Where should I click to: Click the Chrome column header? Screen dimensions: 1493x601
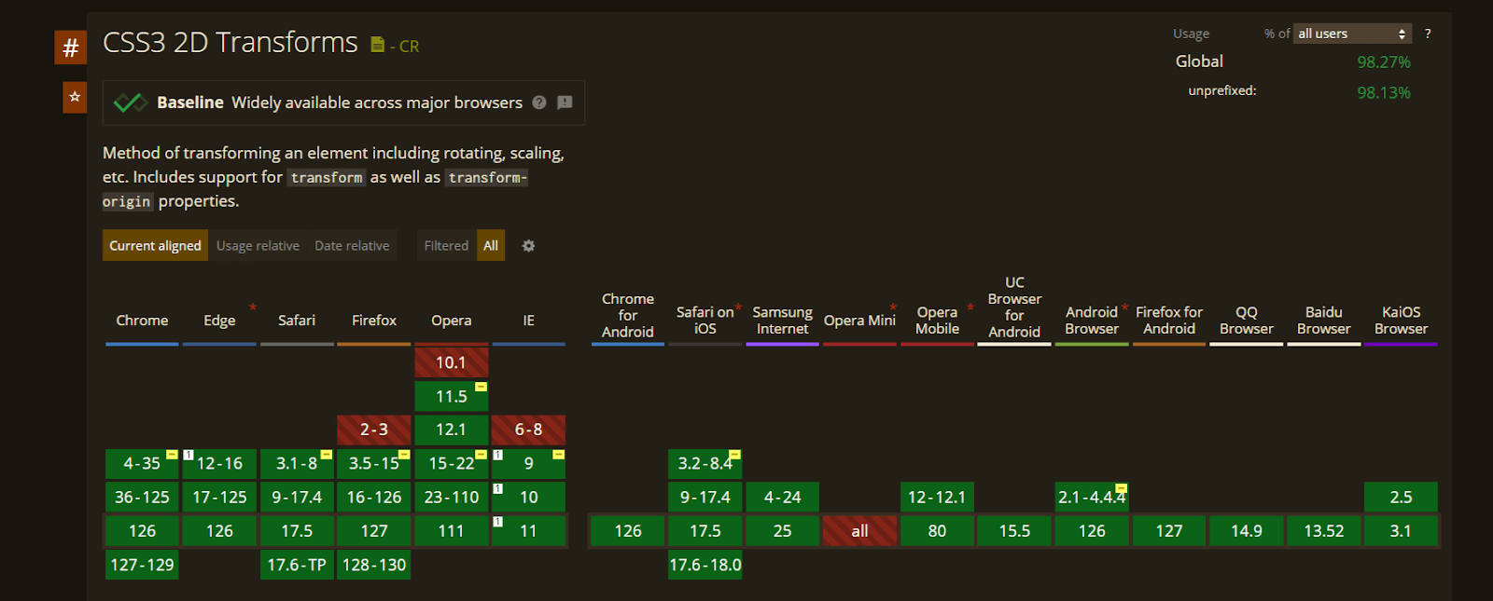pos(142,321)
